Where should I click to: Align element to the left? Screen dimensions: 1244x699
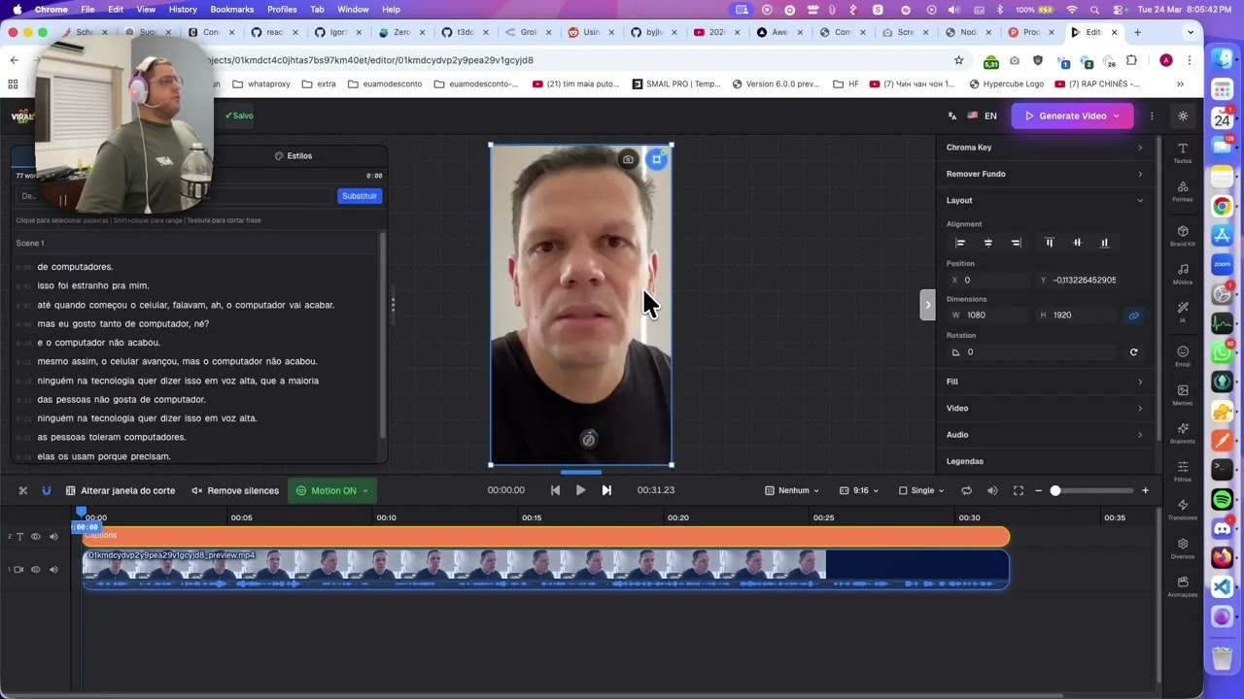(x=960, y=243)
